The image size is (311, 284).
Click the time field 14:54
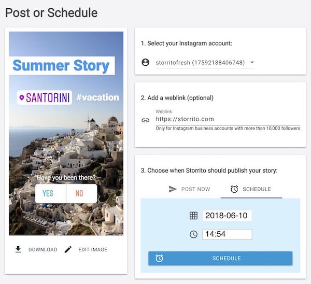point(227,234)
